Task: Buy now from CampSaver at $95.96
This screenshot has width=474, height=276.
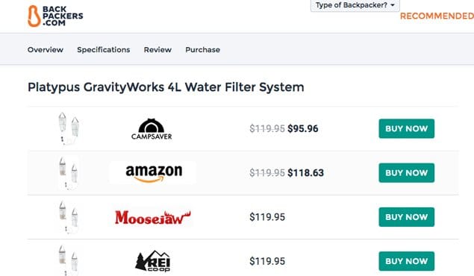Action: tap(407, 128)
